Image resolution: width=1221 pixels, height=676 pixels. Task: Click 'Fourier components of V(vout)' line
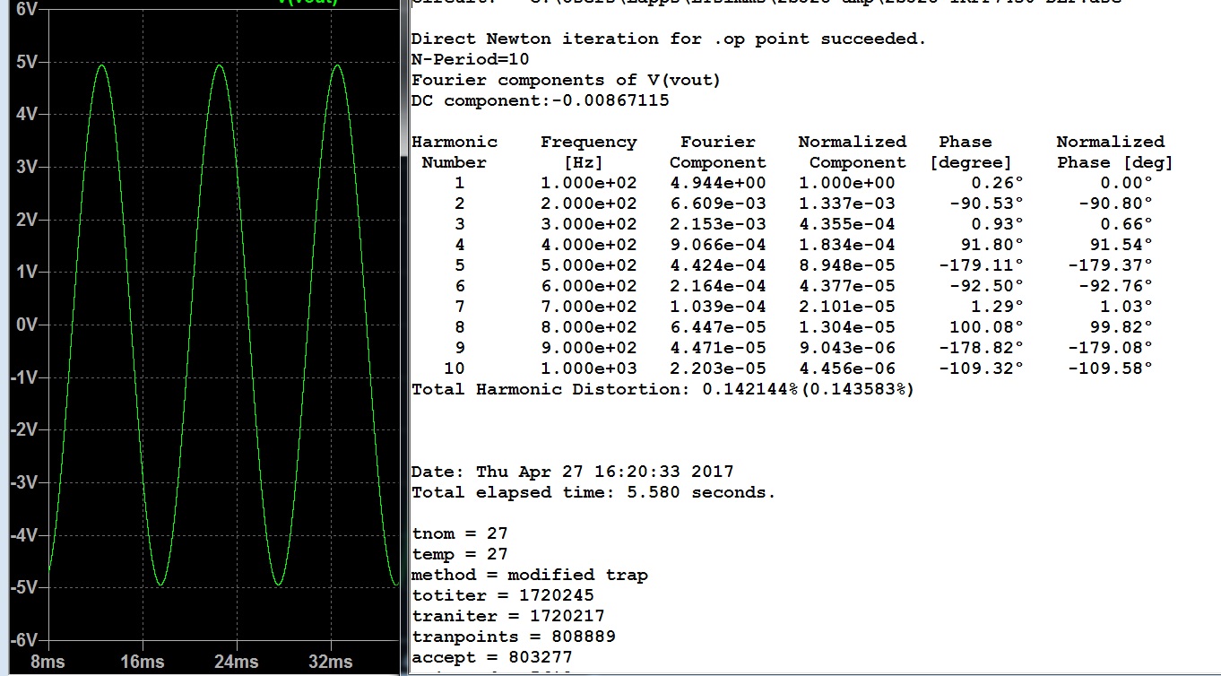coord(566,80)
